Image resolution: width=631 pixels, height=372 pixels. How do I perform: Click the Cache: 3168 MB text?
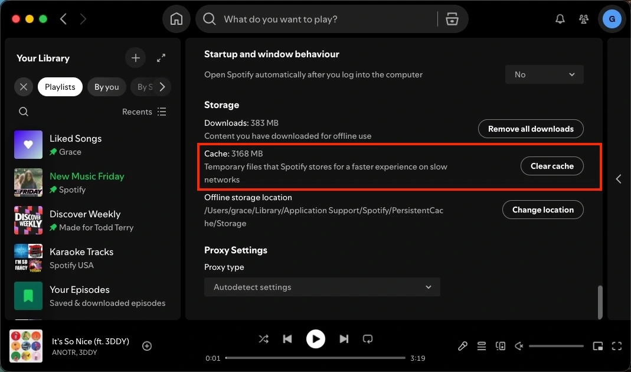pos(233,154)
